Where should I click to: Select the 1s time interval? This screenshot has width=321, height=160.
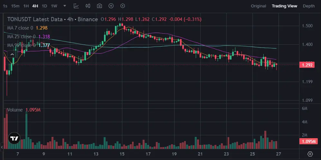[x=5, y=6]
